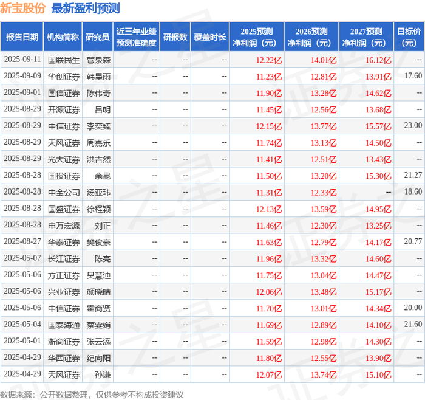Click the 研究员 column header
The height and width of the screenshot is (400, 425).
98,37
